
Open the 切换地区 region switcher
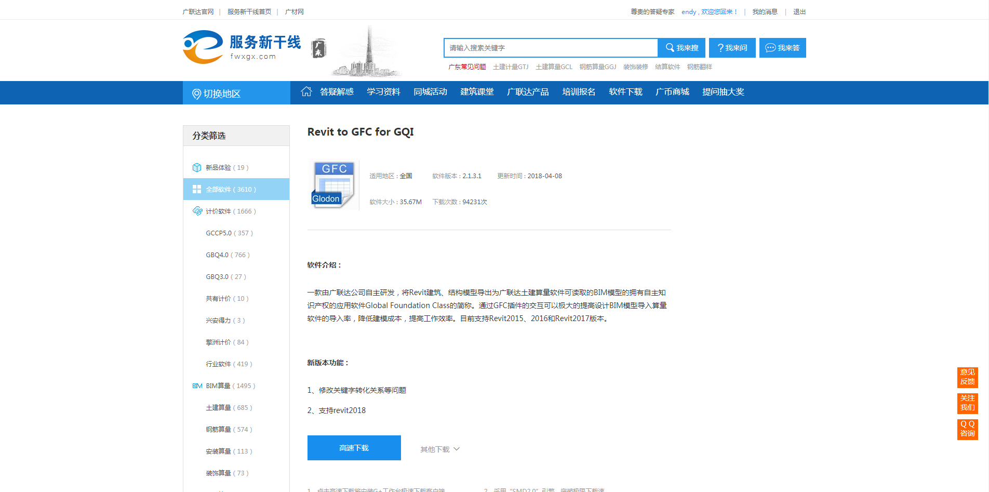236,93
